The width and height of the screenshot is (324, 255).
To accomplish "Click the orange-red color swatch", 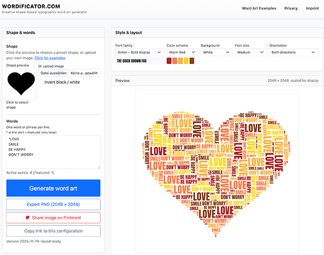I will tap(174, 61).
